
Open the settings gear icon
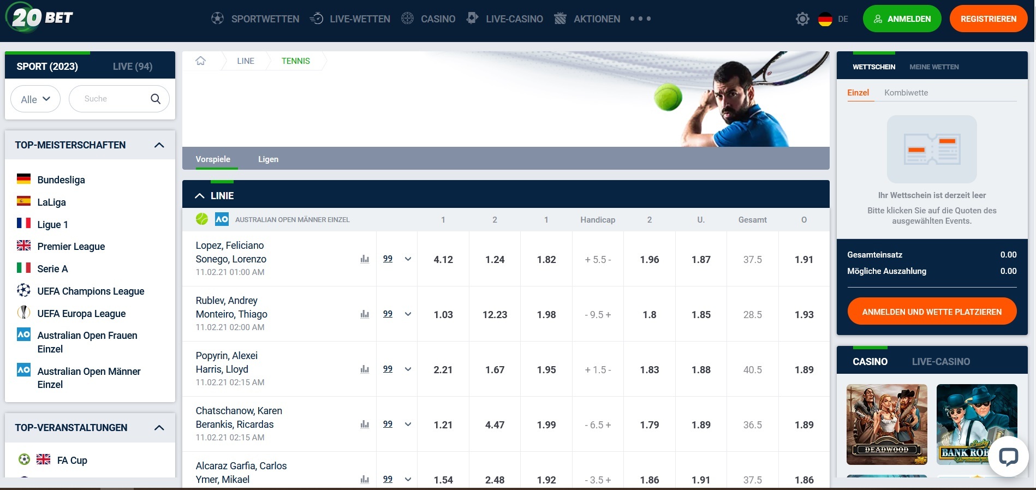click(802, 19)
